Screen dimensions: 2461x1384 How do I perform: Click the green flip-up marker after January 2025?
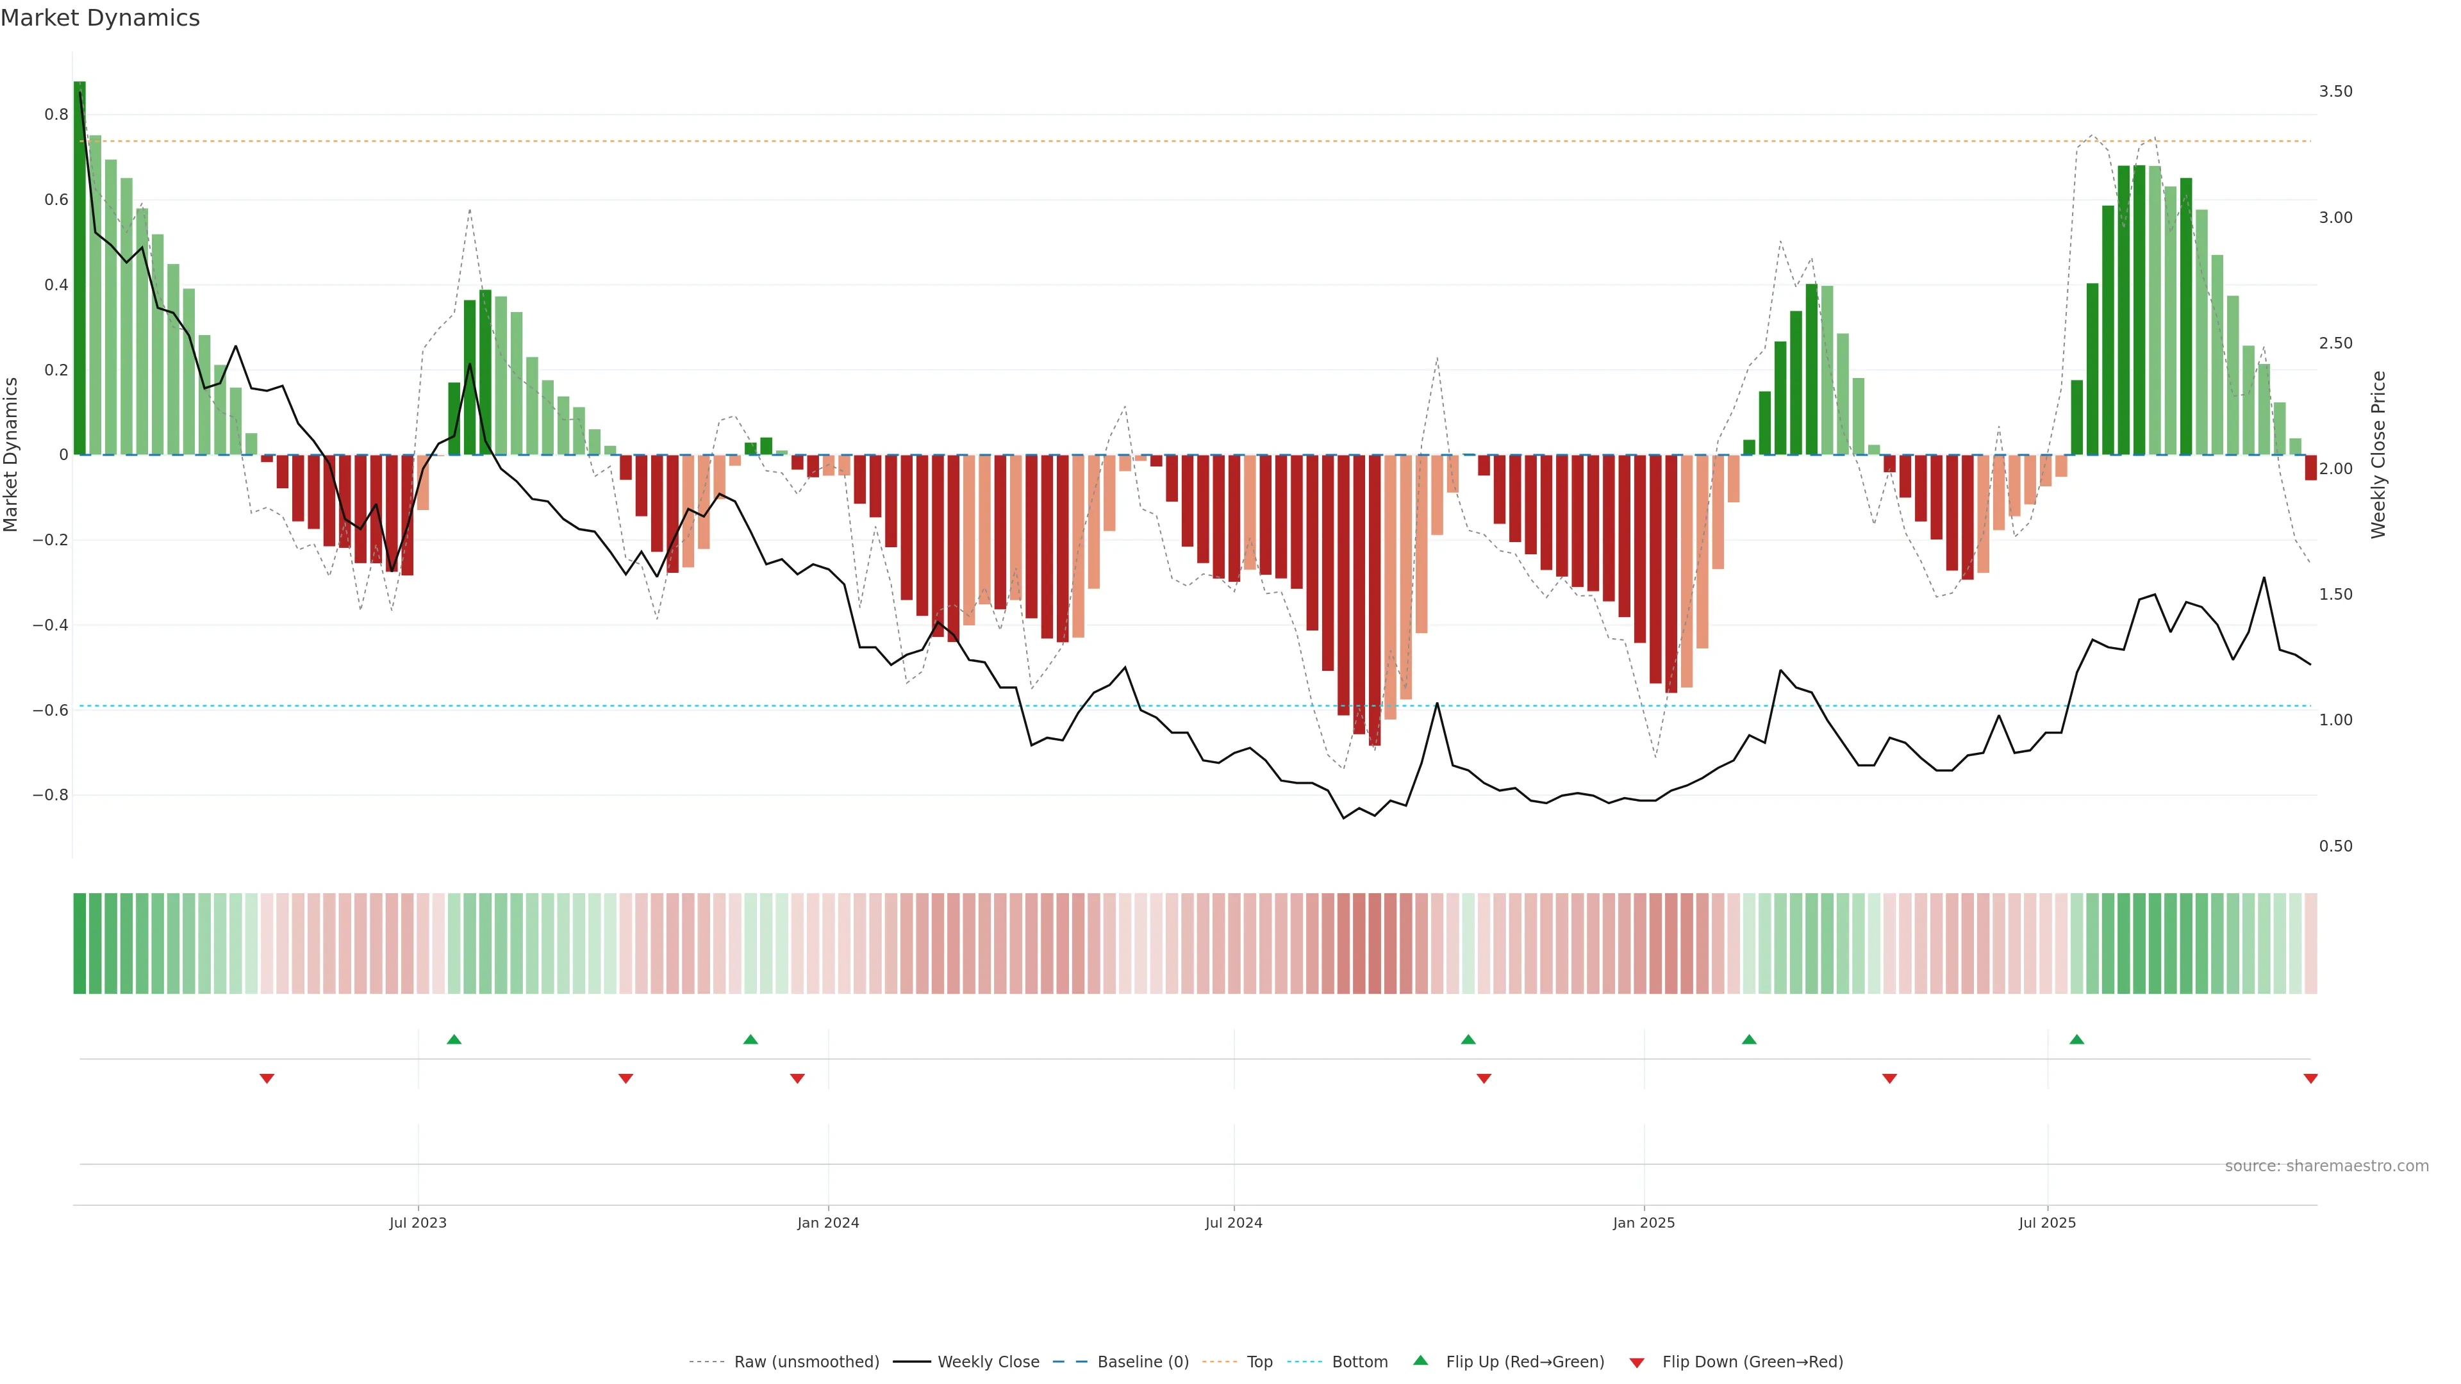pos(1748,1039)
